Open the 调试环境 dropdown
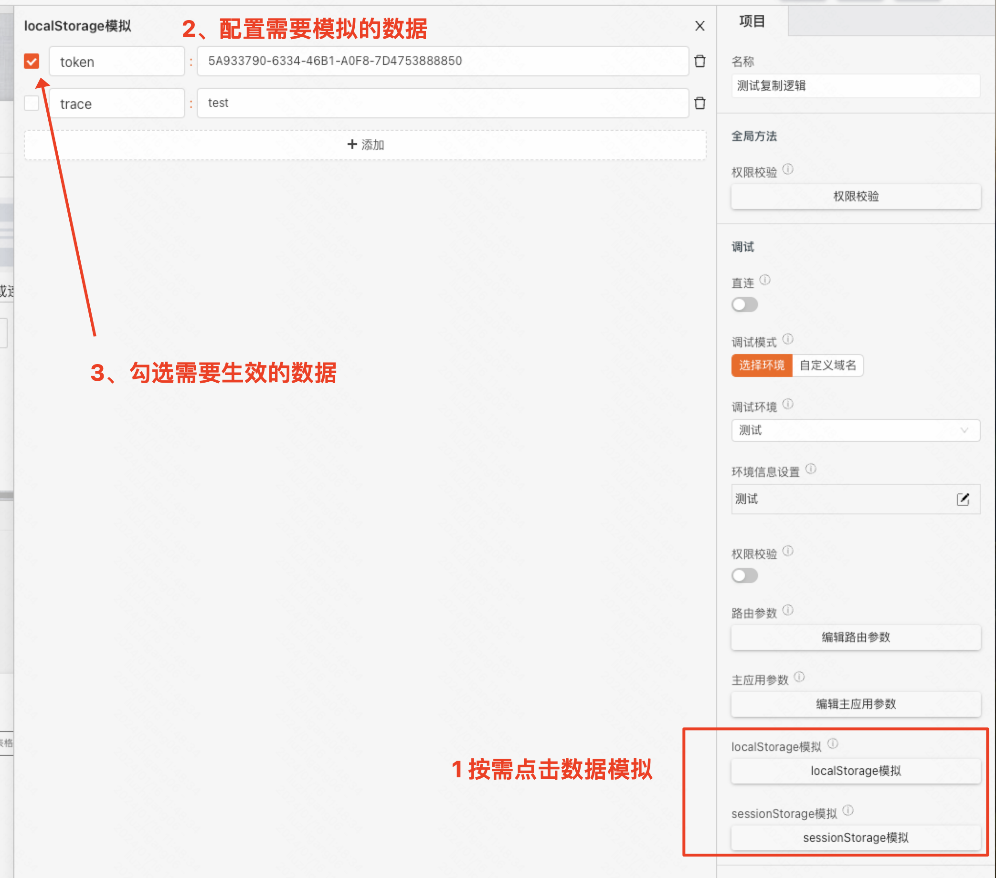 tap(856, 430)
